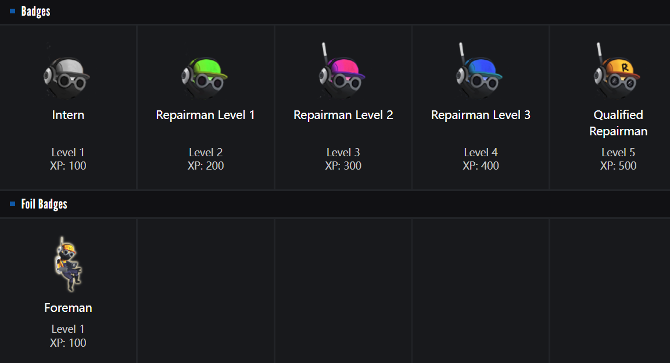Open the Repairman Level 1 title
The height and width of the screenshot is (363, 670).
pos(205,115)
